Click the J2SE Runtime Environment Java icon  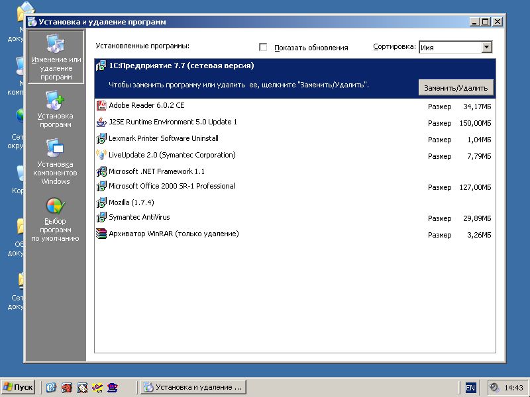101,122
